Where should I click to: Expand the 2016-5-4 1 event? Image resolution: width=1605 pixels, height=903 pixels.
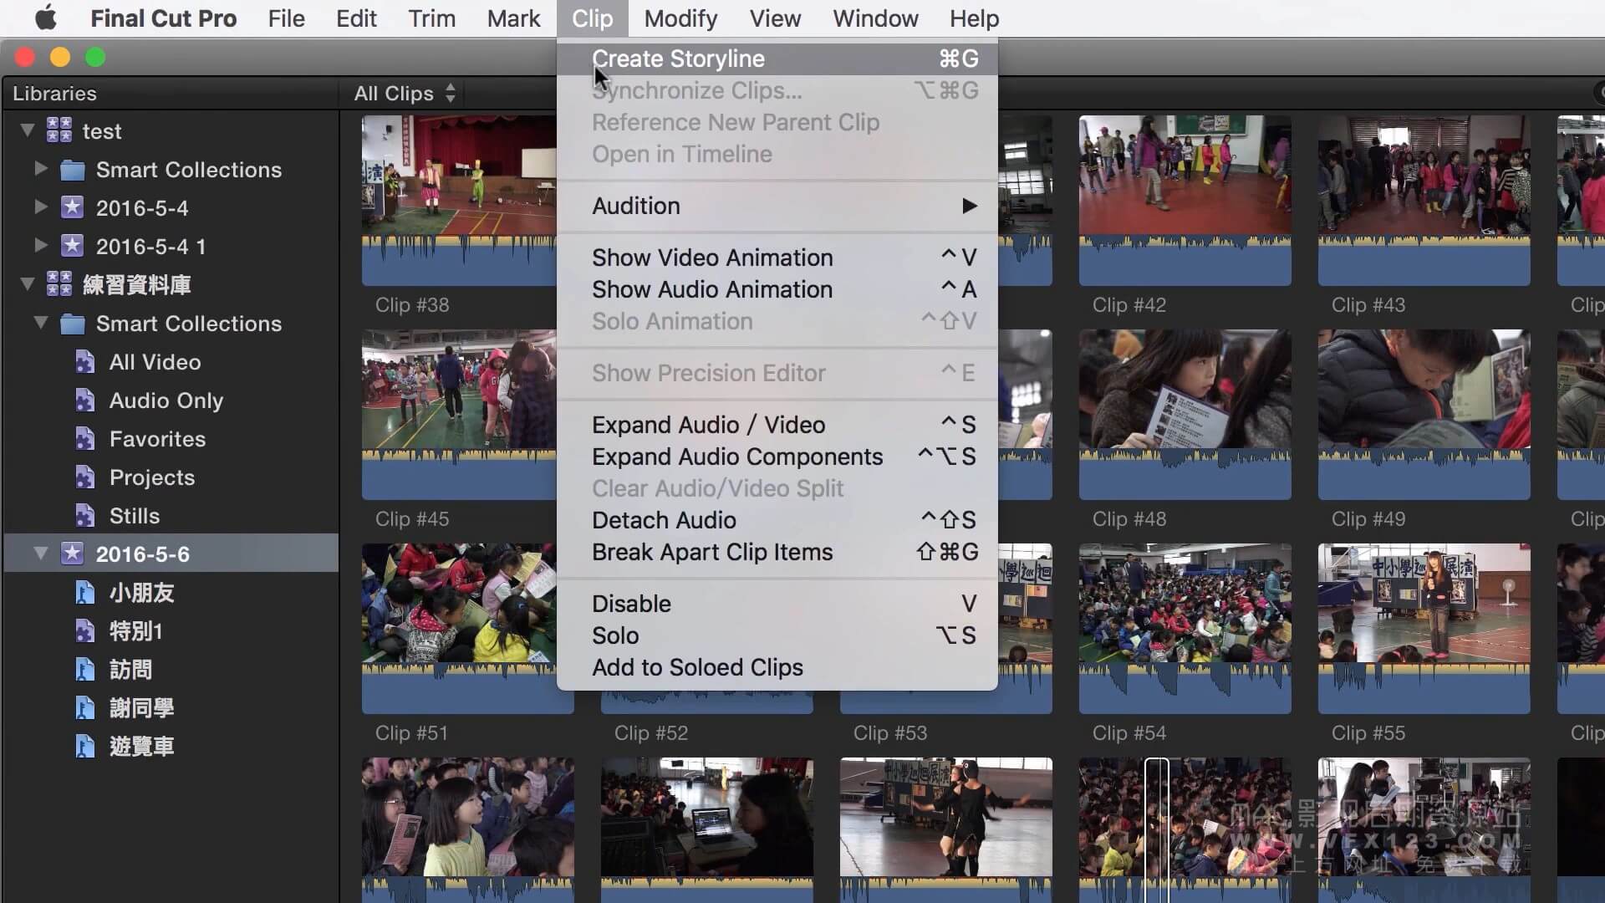40,246
